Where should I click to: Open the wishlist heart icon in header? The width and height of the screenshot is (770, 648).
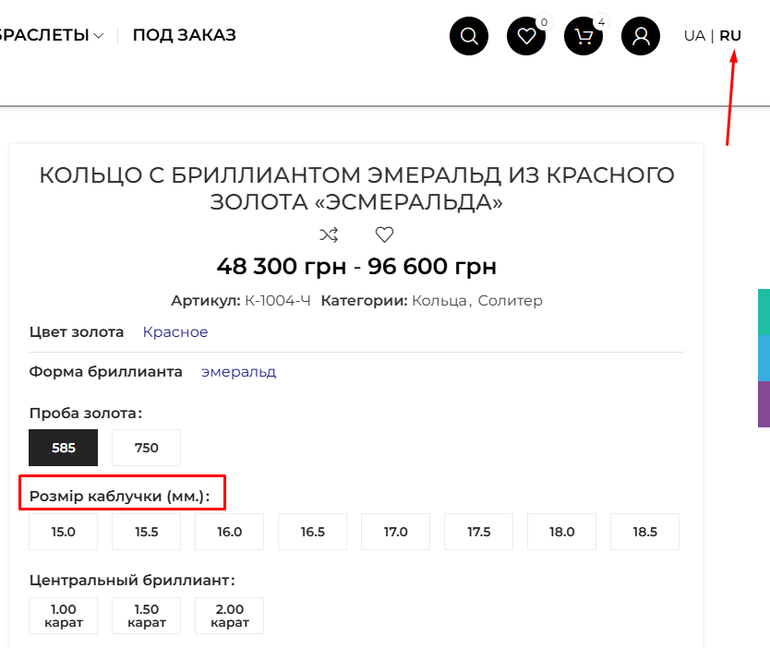526,36
